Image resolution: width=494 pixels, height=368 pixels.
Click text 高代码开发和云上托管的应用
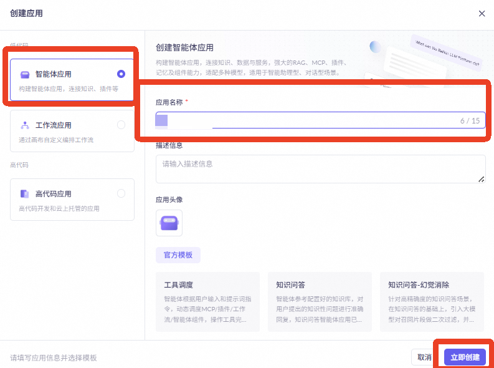[x=59, y=208]
